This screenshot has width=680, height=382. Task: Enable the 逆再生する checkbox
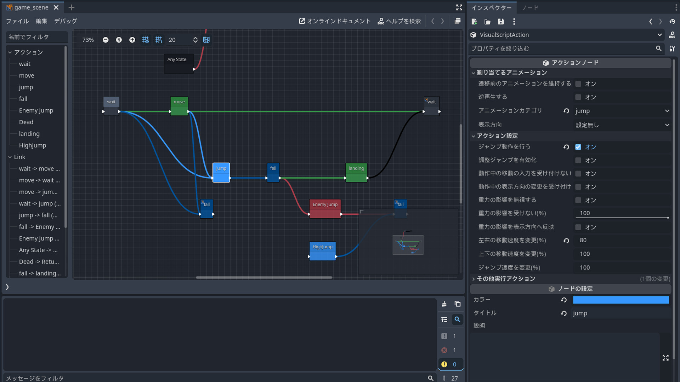pos(578,97)
